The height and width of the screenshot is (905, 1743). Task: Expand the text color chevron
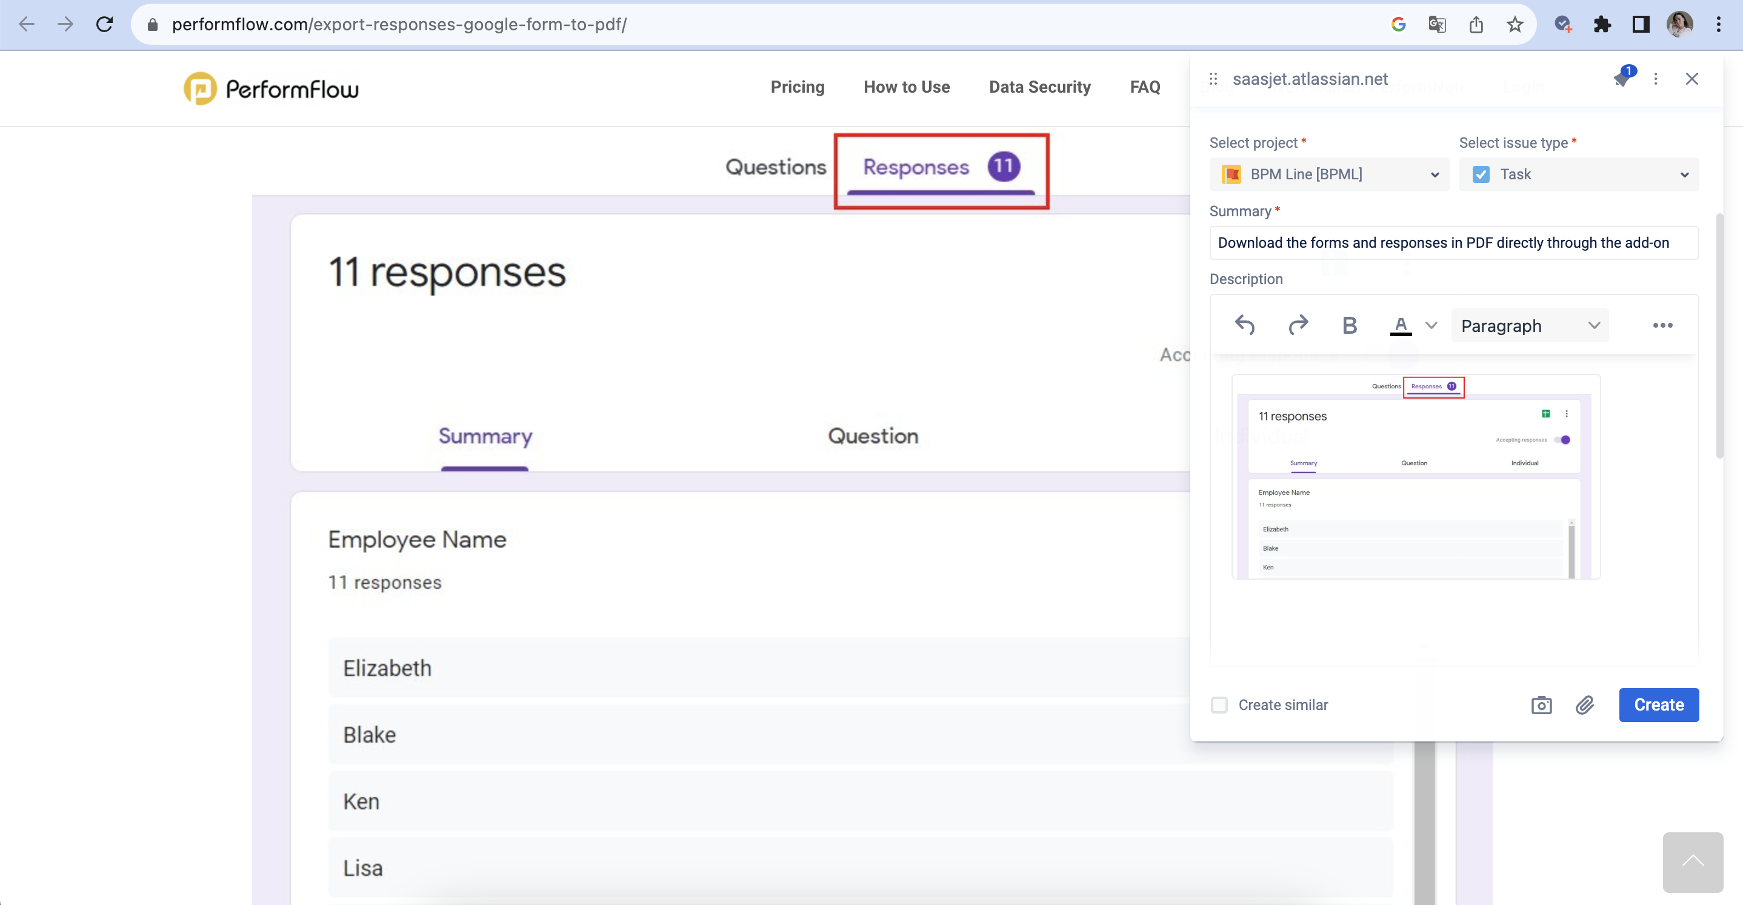1431,325
